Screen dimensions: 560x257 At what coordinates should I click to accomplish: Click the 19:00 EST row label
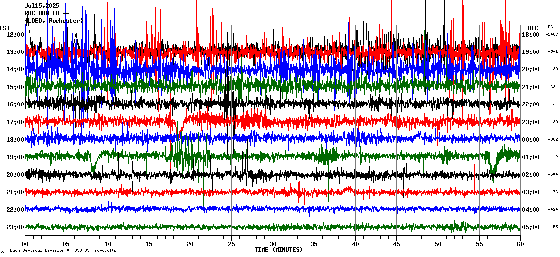click(15, 157)
